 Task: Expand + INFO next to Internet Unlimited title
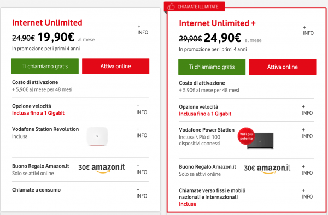pos(143,30)
